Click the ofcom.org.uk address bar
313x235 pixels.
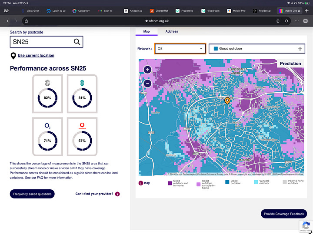pyautogui.click(x=156, y=21)
